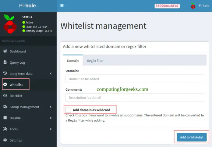Screen dimensions: 212x147
Task: Click the Description optional comment field
Action: (x=134, y=98)
